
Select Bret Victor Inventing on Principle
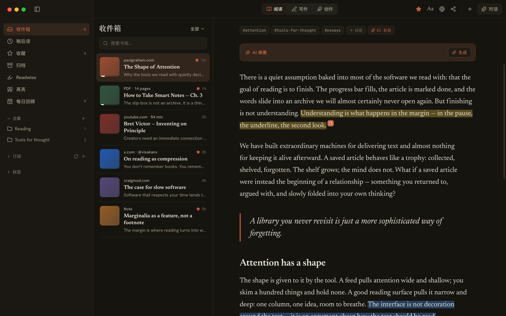153,128
